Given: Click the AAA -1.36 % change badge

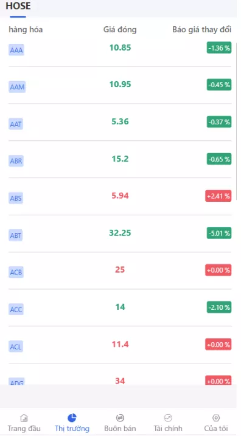Looking at the screenshot, I should pyautogui.click(x=219, y=48).
